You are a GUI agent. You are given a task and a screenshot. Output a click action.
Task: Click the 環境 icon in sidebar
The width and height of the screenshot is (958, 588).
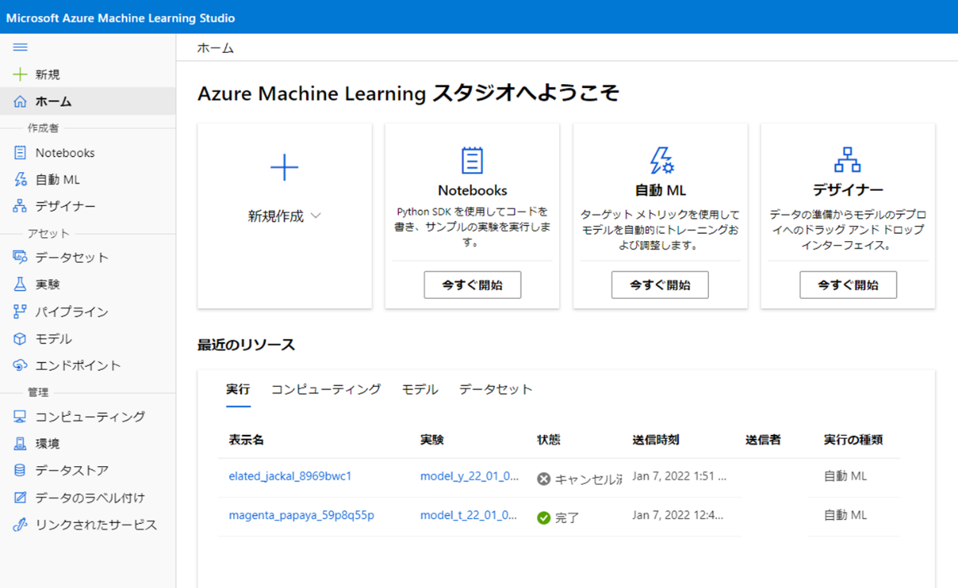point(20,444)
